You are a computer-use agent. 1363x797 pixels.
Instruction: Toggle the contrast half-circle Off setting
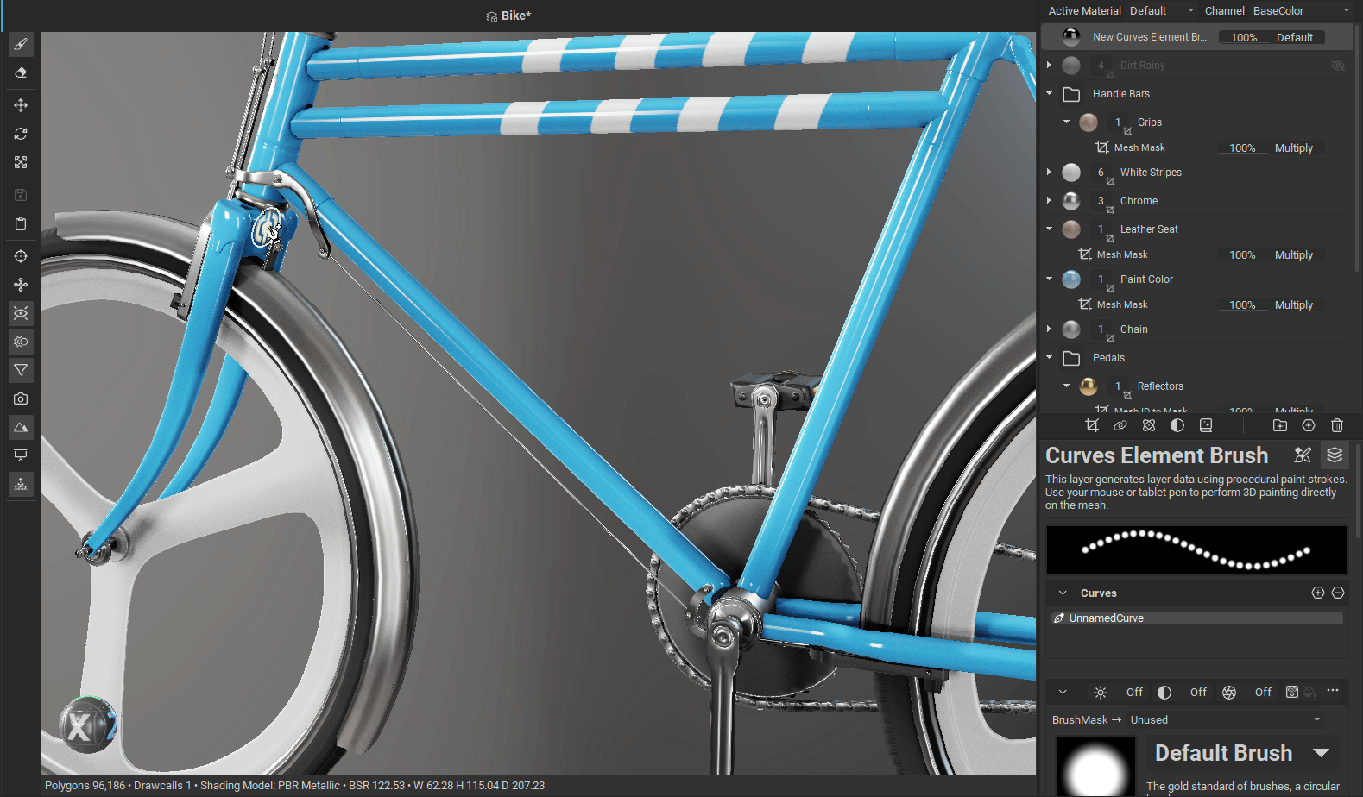[1181, 693]
